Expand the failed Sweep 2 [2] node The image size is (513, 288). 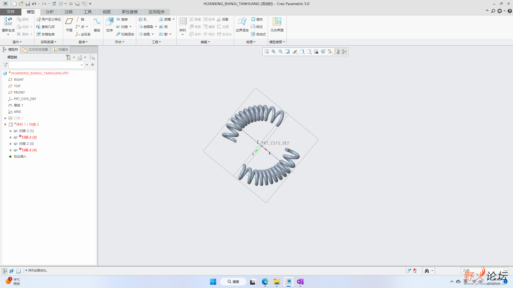click(x=11, y=137)
